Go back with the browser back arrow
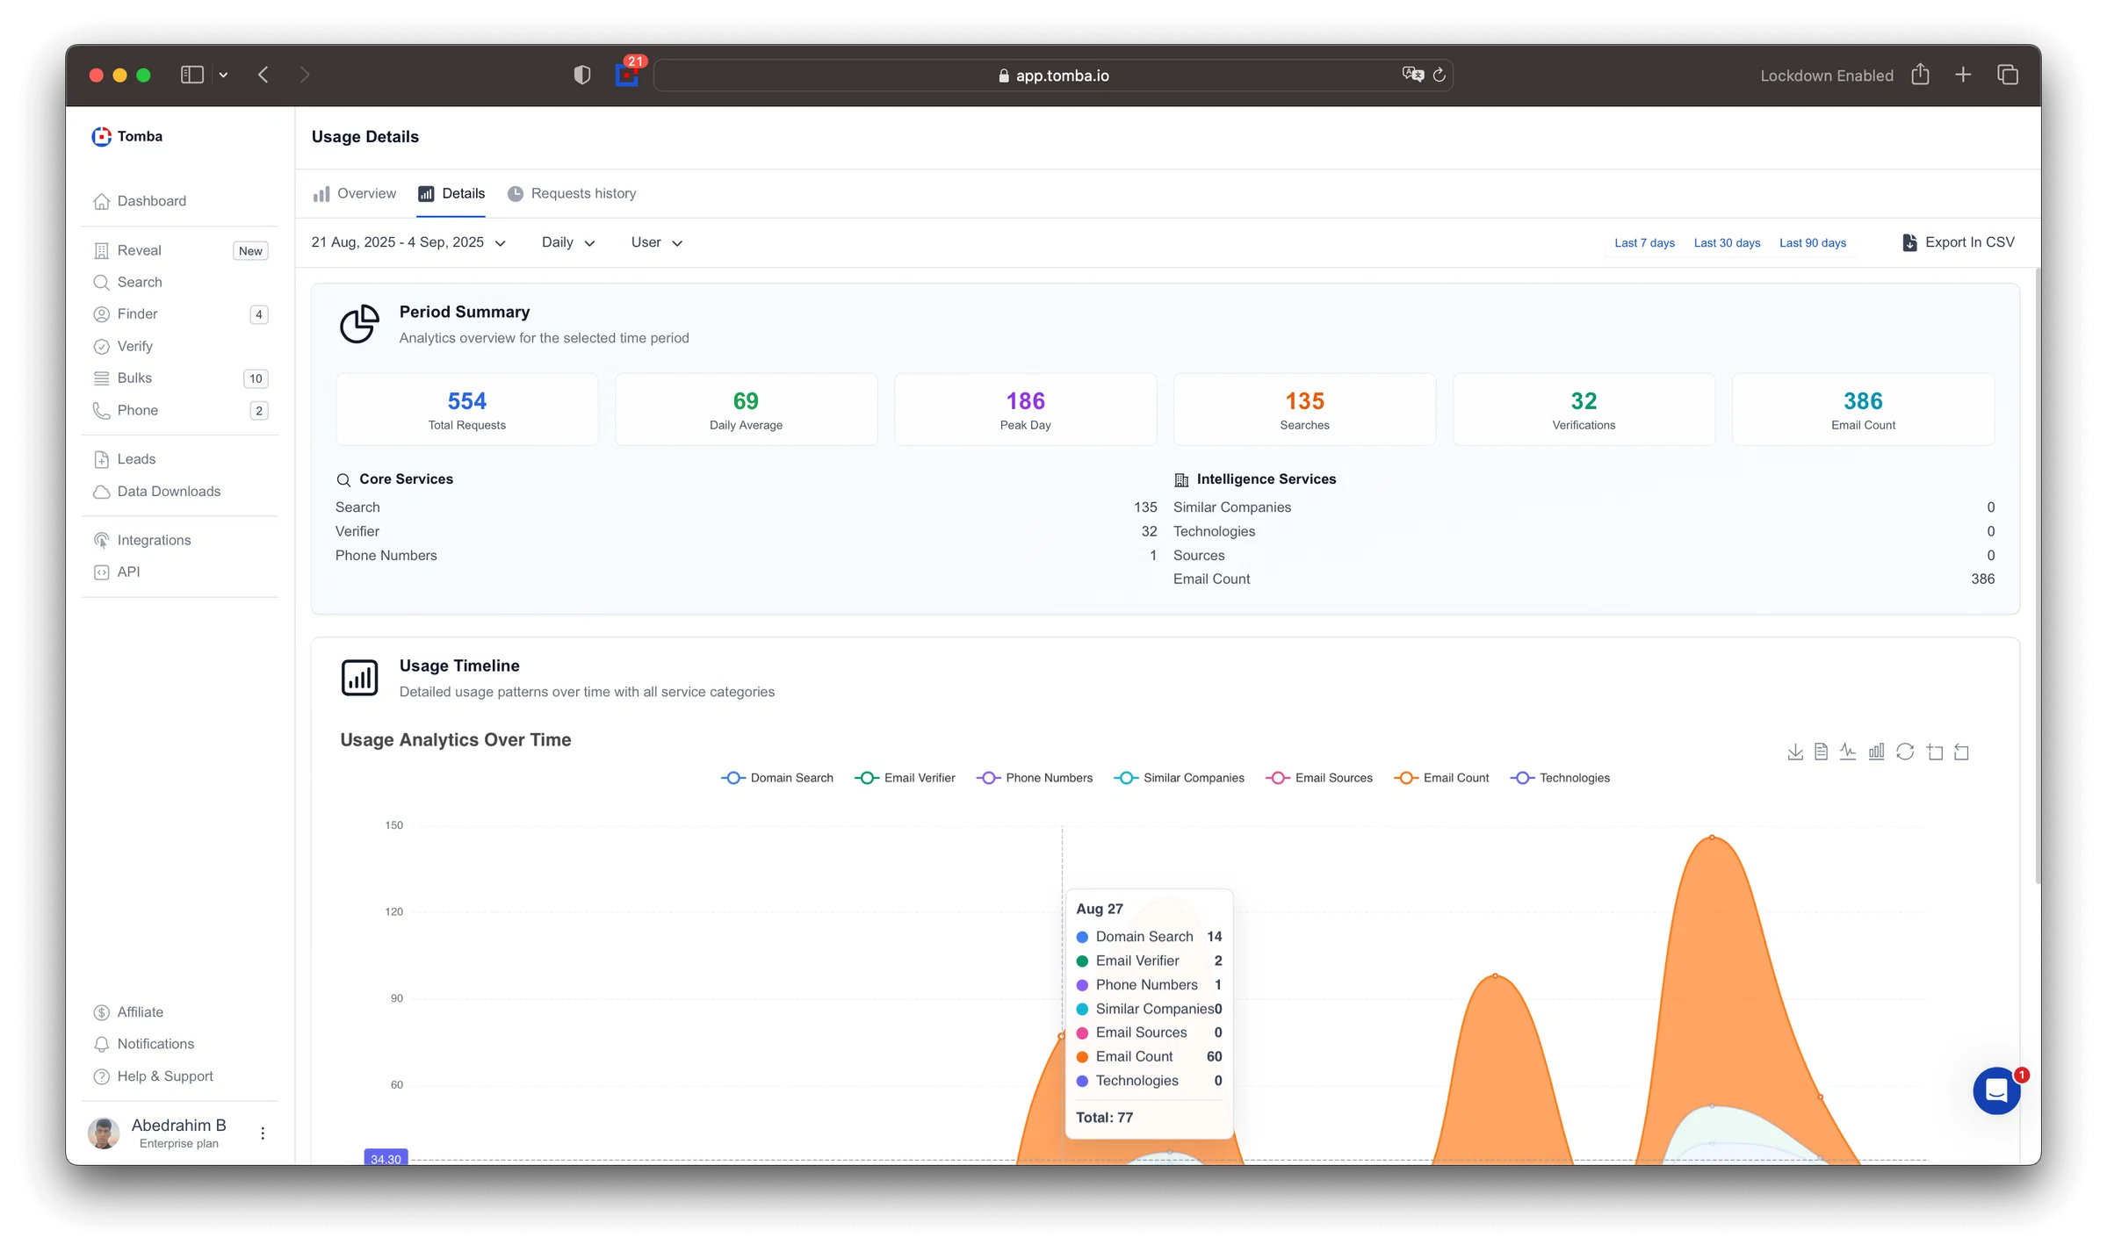The width and height of the screenshot is (2107, 1252). pos(263,75)
